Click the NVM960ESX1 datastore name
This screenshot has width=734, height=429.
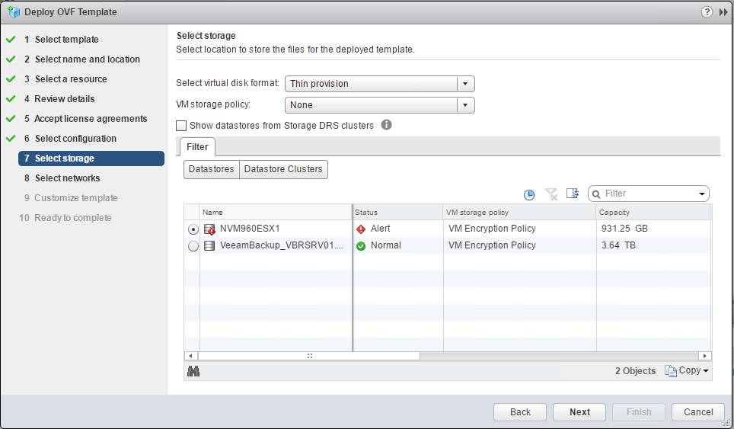[x=250, y=229]
